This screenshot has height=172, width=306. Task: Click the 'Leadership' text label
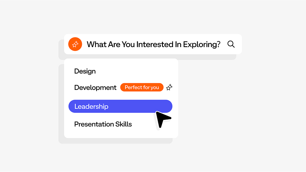(x=91, y=106)
